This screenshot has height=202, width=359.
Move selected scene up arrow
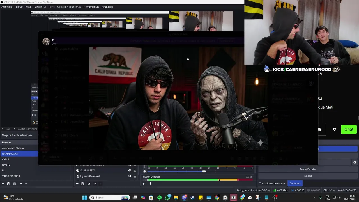21,184
